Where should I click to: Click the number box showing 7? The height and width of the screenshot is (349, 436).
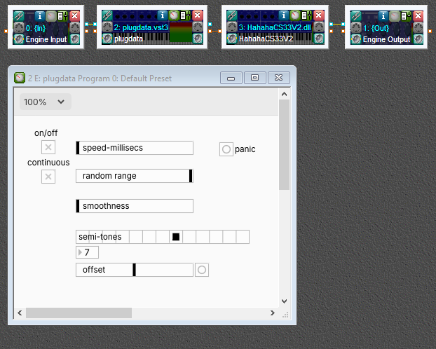[x=88, y=252]
